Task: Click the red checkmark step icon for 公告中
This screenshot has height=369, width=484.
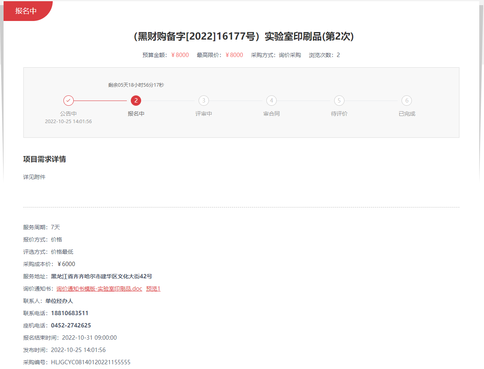Action: [x=69, y=101]
